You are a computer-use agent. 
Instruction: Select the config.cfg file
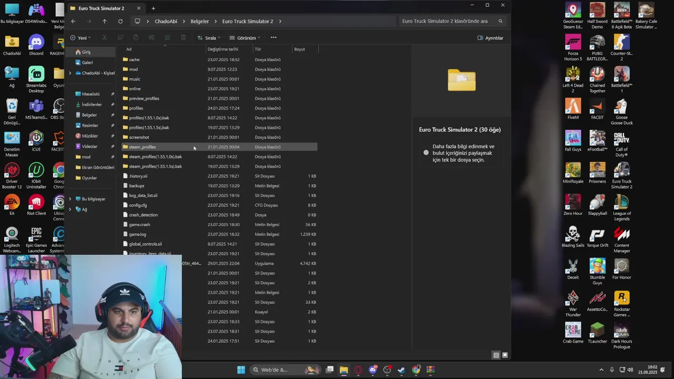219,205
